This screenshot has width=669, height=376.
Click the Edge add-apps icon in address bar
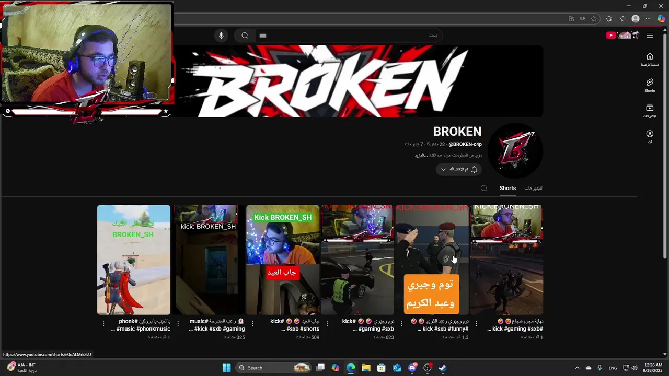coord(571,19)
